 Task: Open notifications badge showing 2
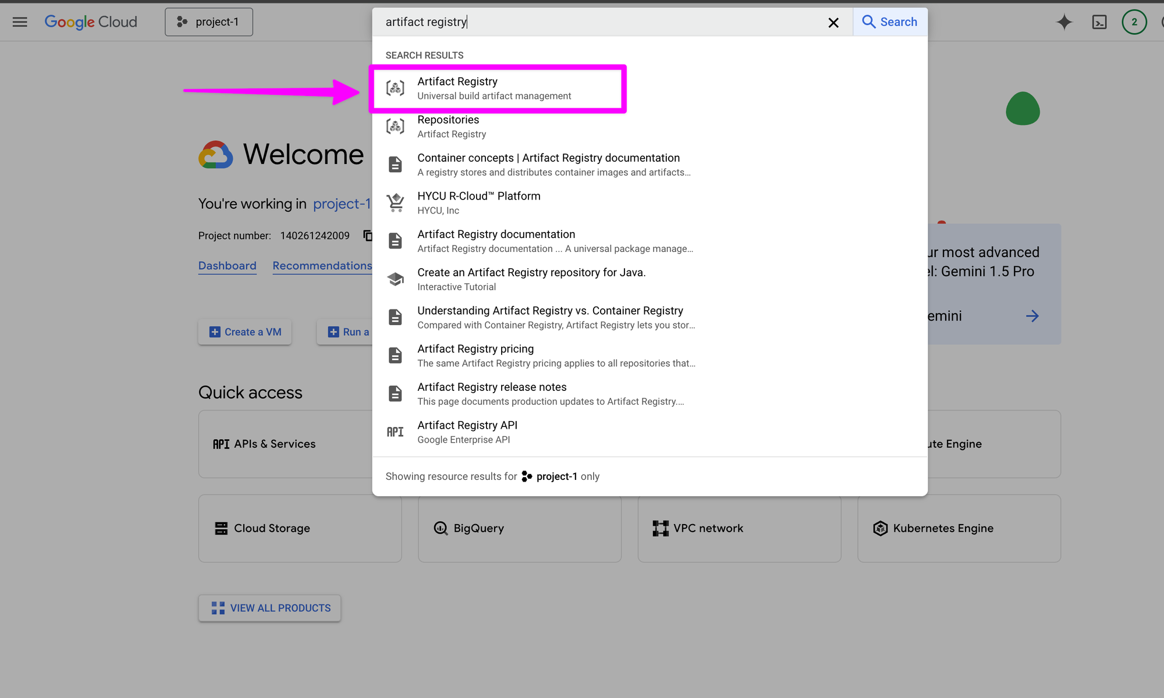pyautogui.click(x=1134, y=22)
